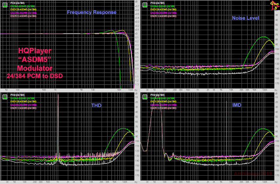Select PCM (24/384) legend entry in THD panel
280x184 pixels.
click(17, 95)
